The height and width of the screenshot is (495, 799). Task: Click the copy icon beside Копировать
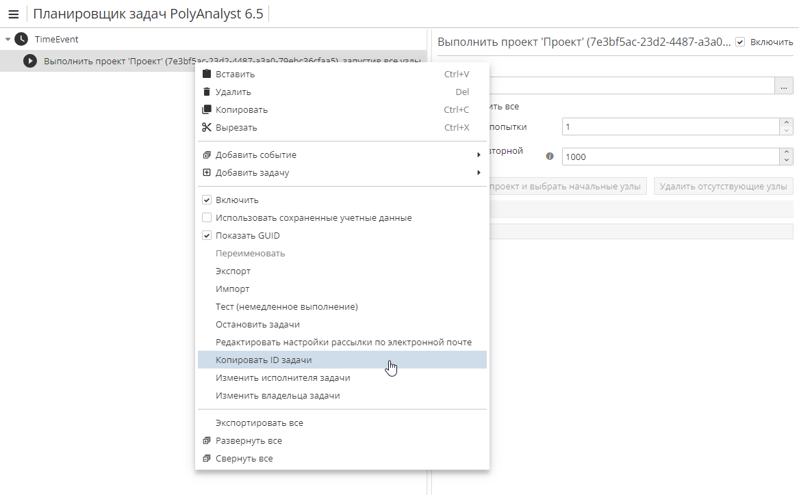point(206,109)
